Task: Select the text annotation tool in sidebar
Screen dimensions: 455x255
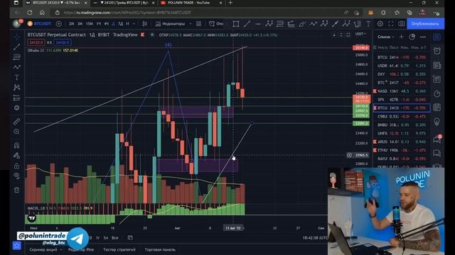Action: tap(17, 77)
